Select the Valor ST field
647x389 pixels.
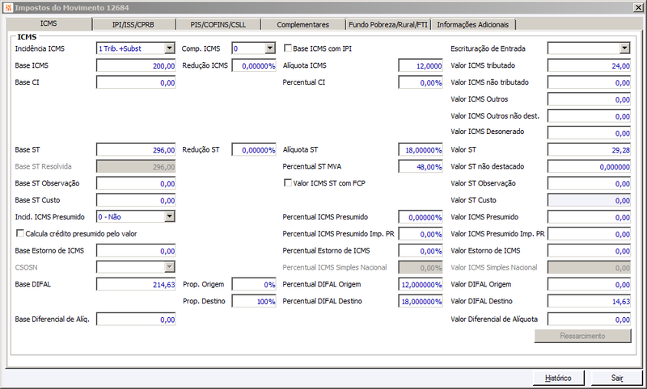click(590, 149)
